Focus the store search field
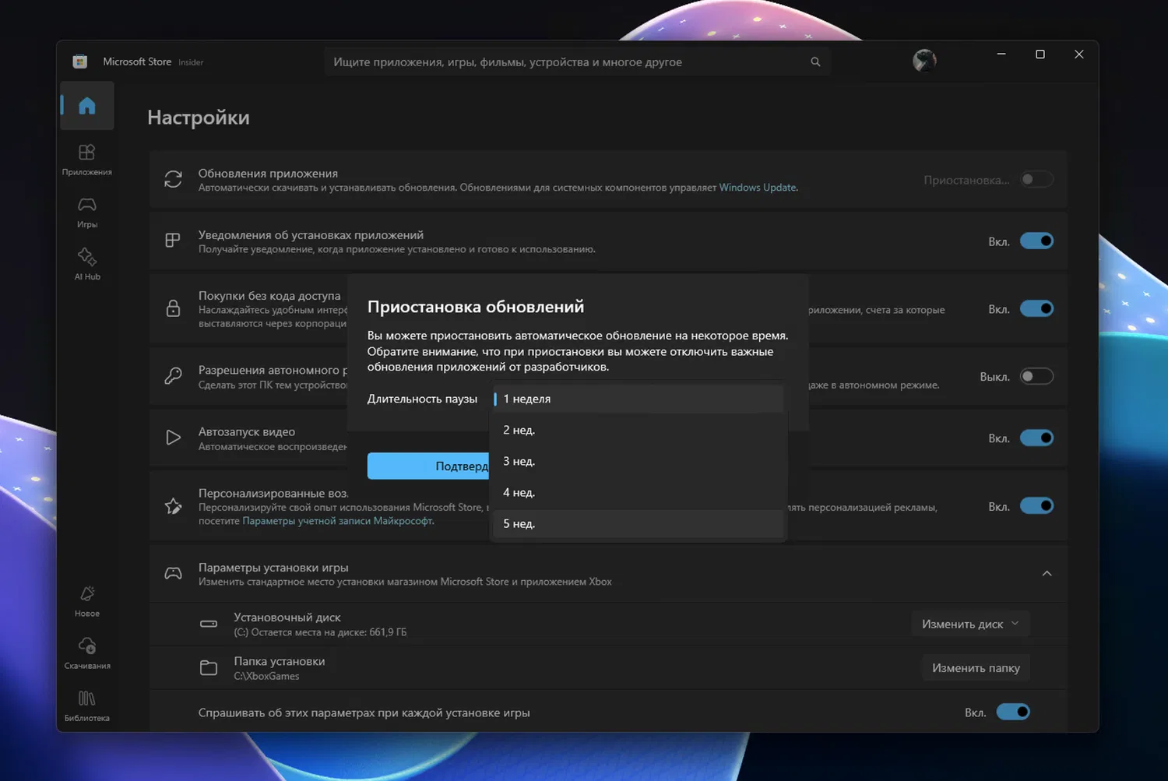 coord(577,62)
